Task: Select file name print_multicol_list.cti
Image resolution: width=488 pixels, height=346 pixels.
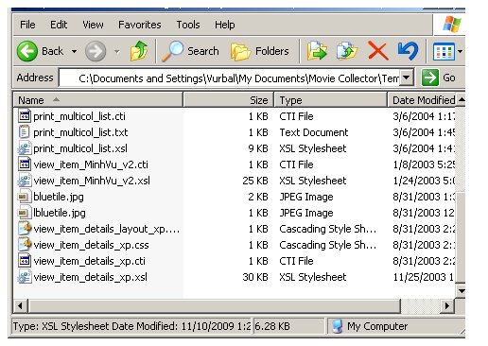Action: pos(79,116)
